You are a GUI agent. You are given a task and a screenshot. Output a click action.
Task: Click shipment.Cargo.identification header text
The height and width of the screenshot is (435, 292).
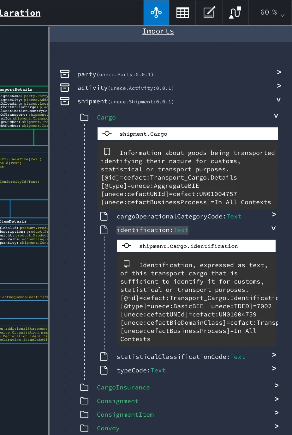[188, 246]
